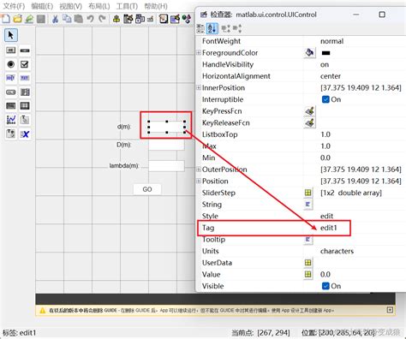Viewport: 406px width, 339px height.
Task: Pick the radio button component tool
Action: (x=11, y=64)
